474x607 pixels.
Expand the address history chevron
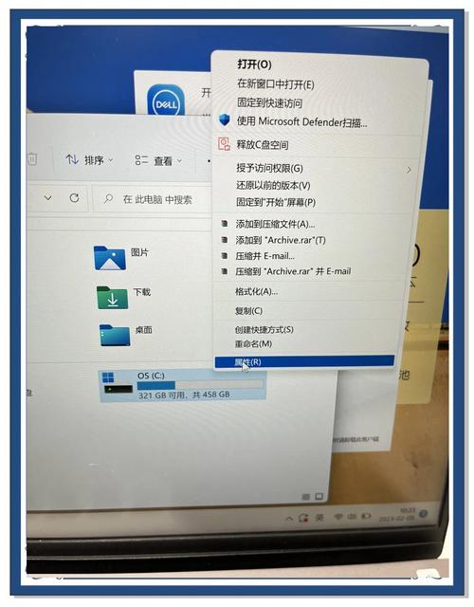[x=48, y=198]
